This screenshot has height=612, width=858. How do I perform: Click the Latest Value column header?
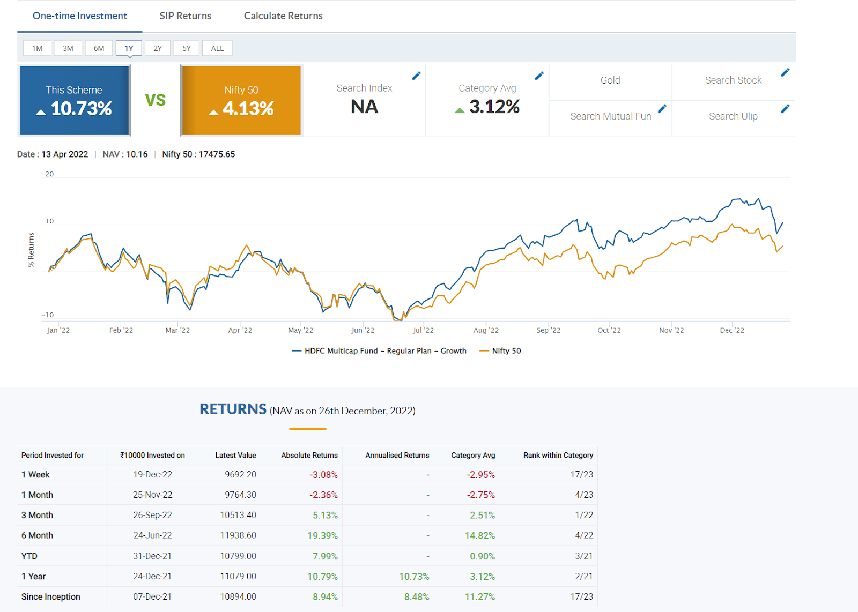235,456
